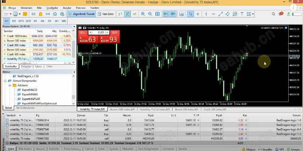Switch to the Geçmiş tab
This screenshot has width=303, height=151.
(41, 149)
